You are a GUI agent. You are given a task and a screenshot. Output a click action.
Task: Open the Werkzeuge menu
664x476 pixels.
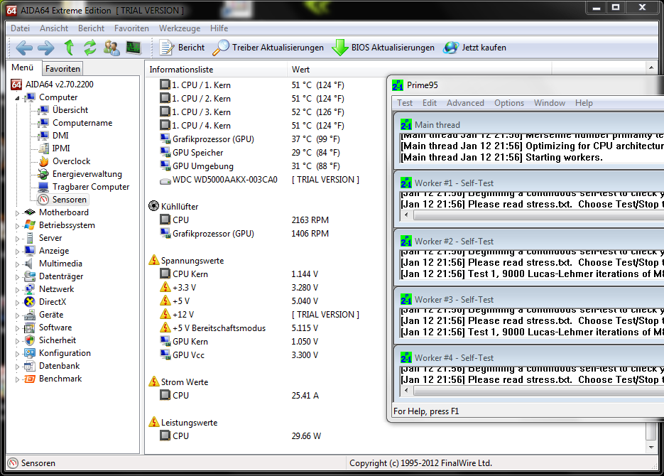pos(180,28)
